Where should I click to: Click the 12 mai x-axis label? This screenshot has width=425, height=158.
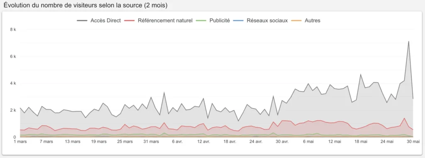[x=335, y=141]
